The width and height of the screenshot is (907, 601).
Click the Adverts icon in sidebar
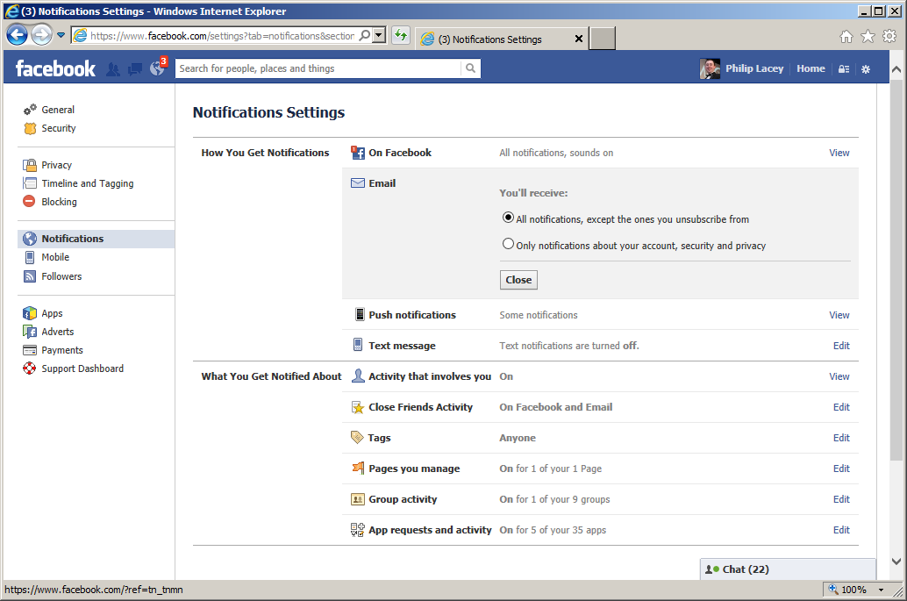pyautogui.click(x=30, y=332)
